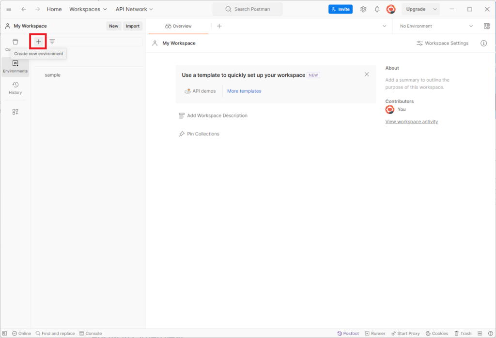Click the Upgrade button
Image resolution: width=496 pixels, height=338 pixels.
tap(416, 9)
